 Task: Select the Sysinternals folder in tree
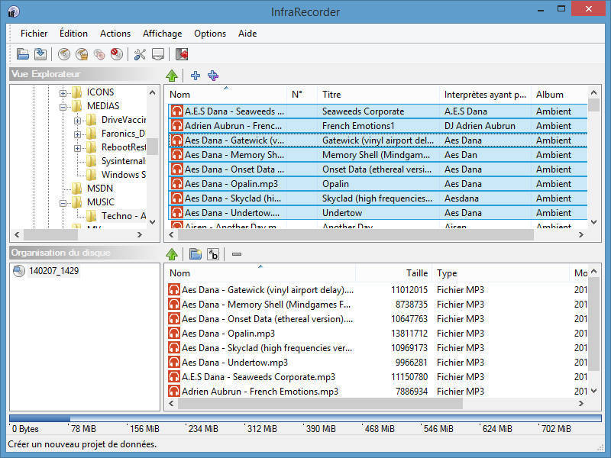123,161
